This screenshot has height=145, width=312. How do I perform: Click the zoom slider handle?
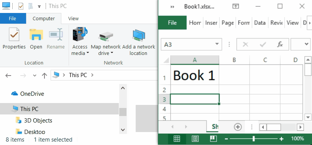point(253,139)
